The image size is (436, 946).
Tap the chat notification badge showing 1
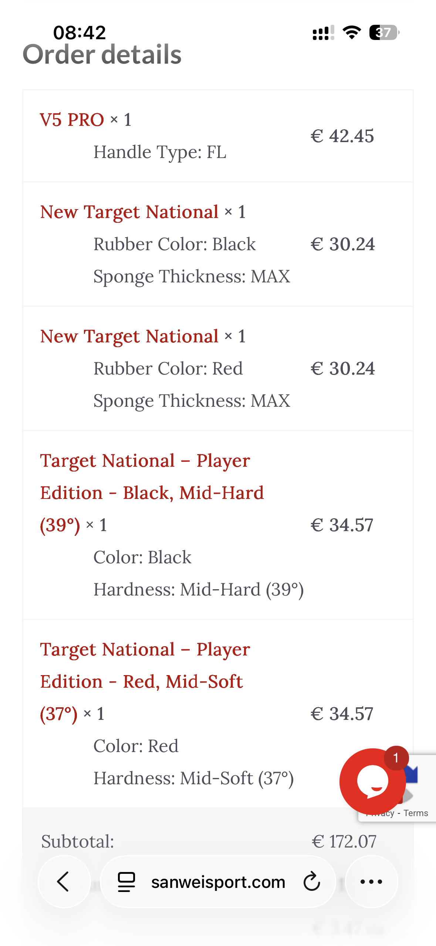point(396,758)
